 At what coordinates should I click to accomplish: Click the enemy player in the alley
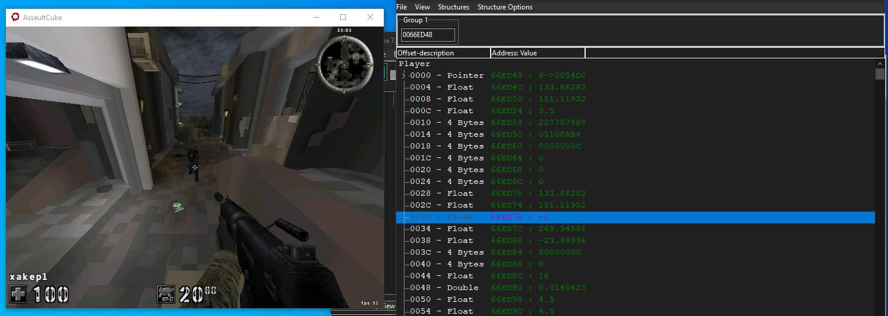point(192,159)
